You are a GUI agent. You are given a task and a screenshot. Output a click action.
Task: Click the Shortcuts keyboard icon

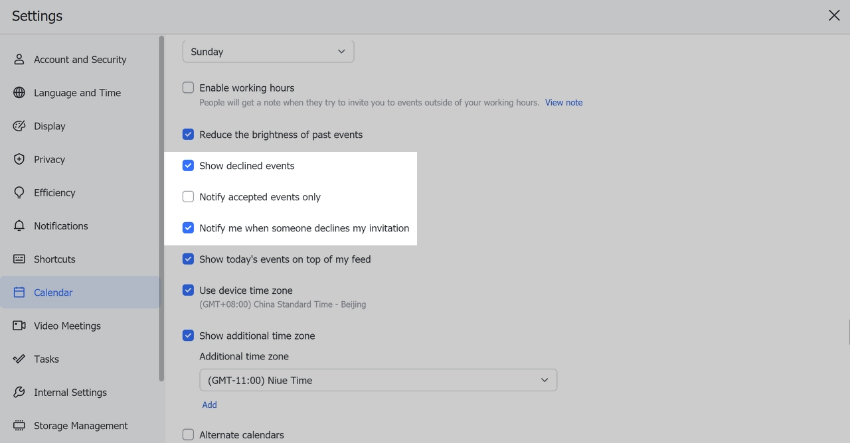(x=19, y=259)
